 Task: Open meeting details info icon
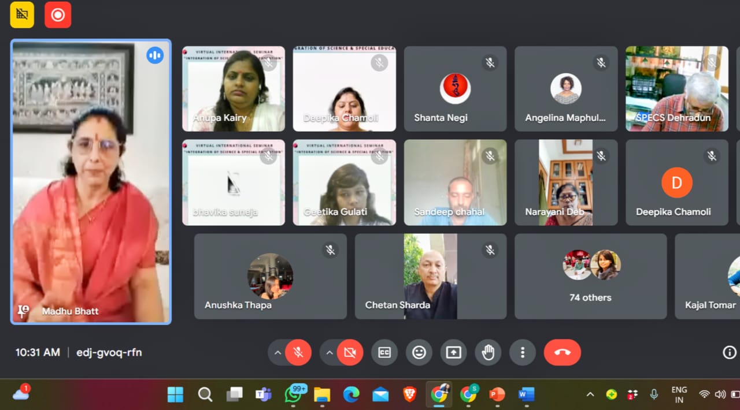click(730, 352)
